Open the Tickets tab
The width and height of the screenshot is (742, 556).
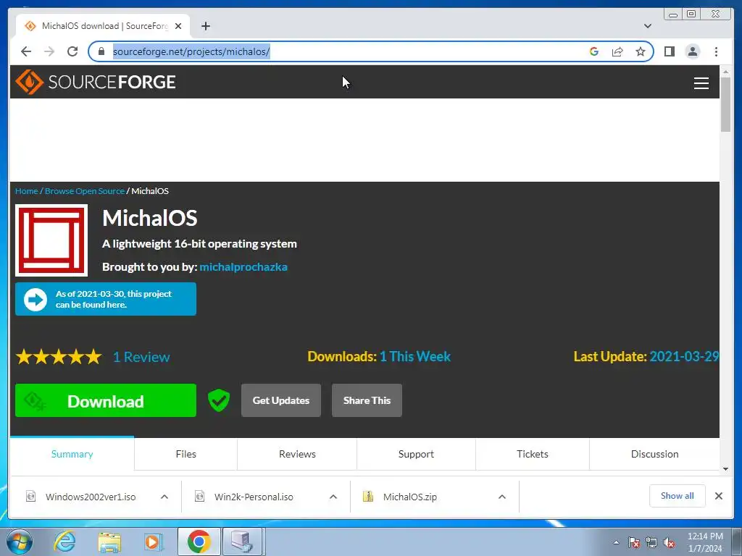tap(533, 454)
